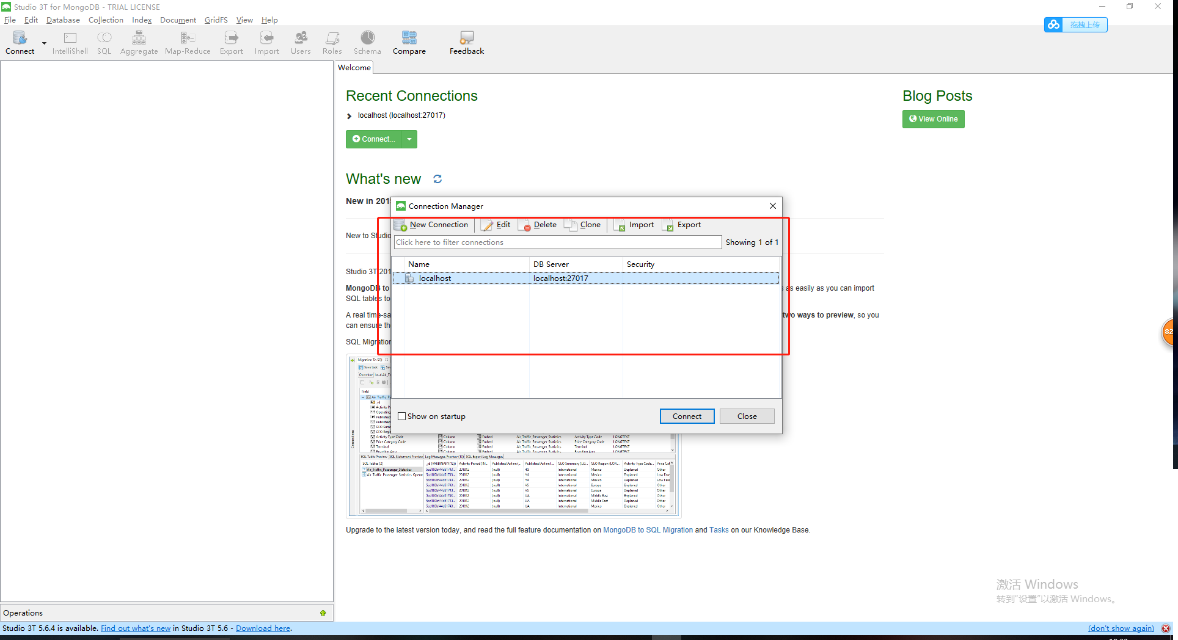The image size is (1178, 640).
Task: Click the green arrow icon in Operations panel
Action: click(x=323, y=613)
